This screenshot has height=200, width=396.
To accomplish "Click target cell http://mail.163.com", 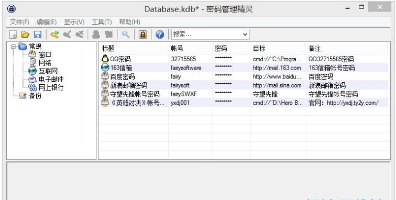I will (x=277, y=68).
